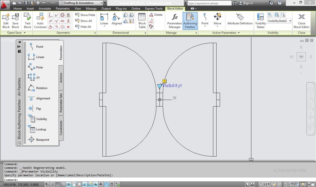Open Visibility States dialog
Viewport: 316px width, 187px height.
[x=260, y=21]
